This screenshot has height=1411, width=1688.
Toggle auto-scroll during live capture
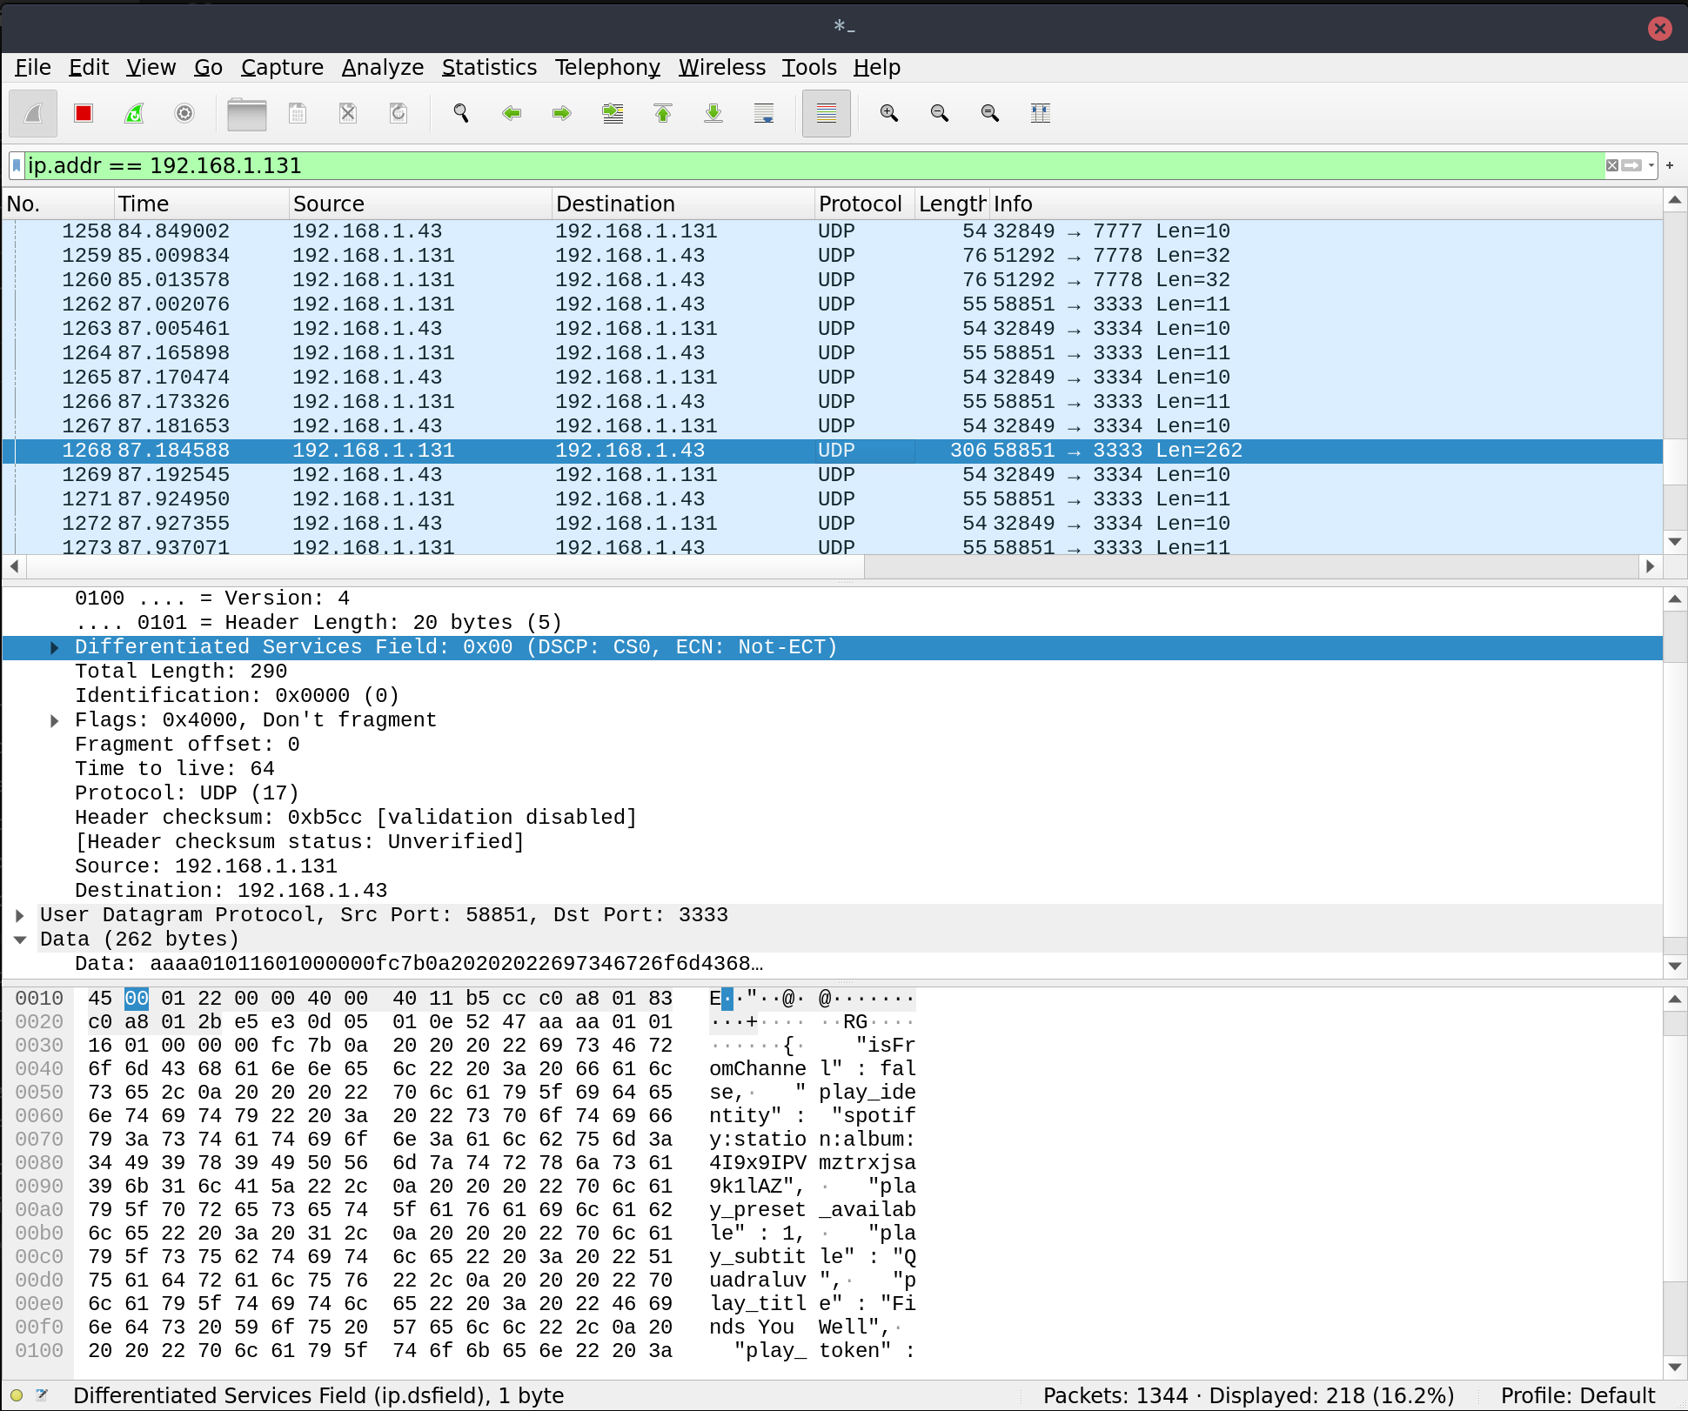(764, 113)
